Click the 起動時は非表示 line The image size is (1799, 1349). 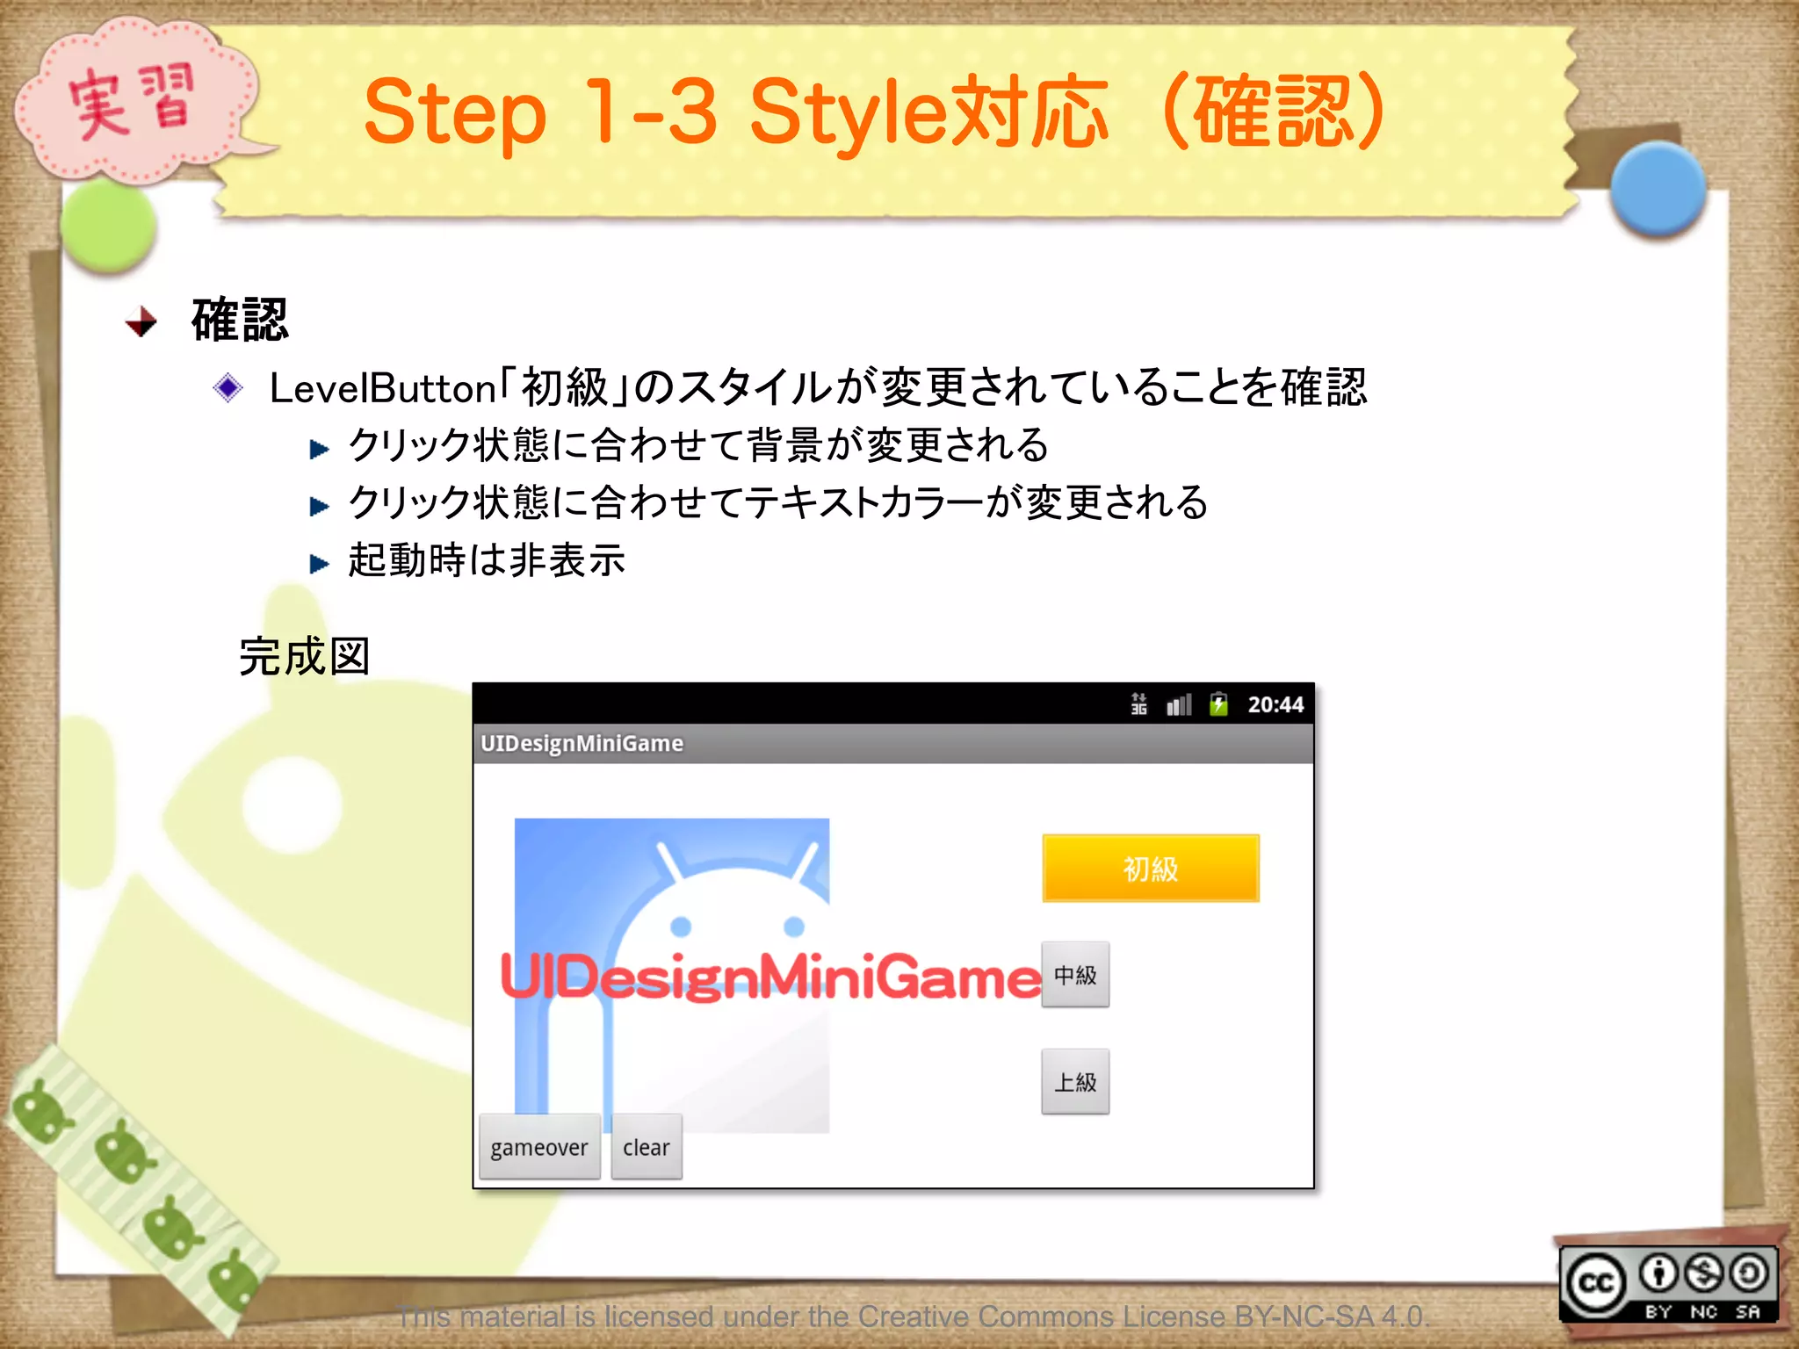click(487, 560)
